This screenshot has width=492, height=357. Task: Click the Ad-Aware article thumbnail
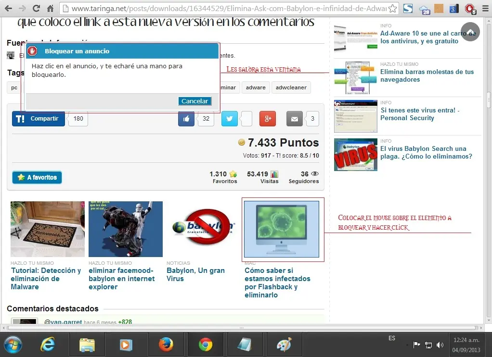(355, 39)
